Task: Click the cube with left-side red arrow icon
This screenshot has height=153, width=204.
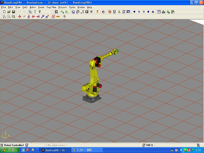Action: pos(38,17)
